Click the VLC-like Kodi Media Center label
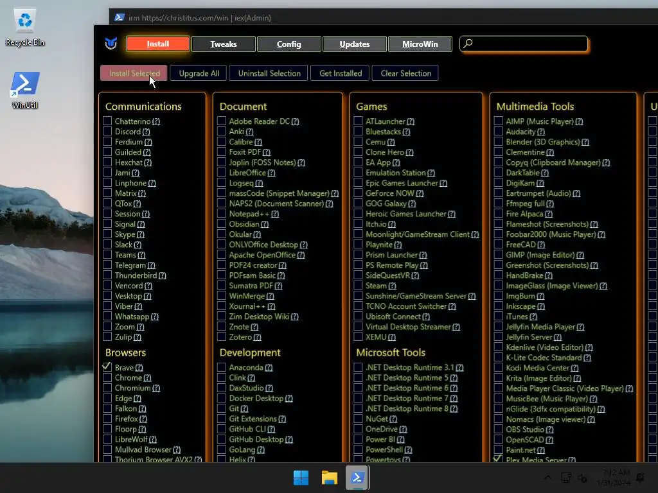Image resolution: width=658 pixels, height=493 pixels. coord(538,368)
